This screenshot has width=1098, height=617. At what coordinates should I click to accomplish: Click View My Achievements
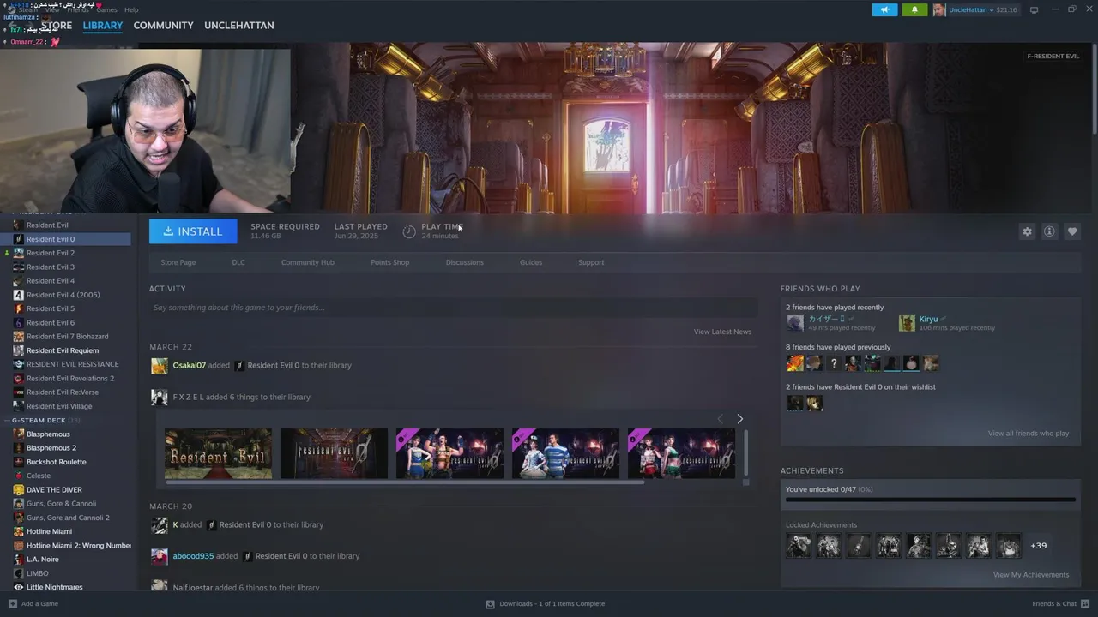click(x=1030, y=575)
